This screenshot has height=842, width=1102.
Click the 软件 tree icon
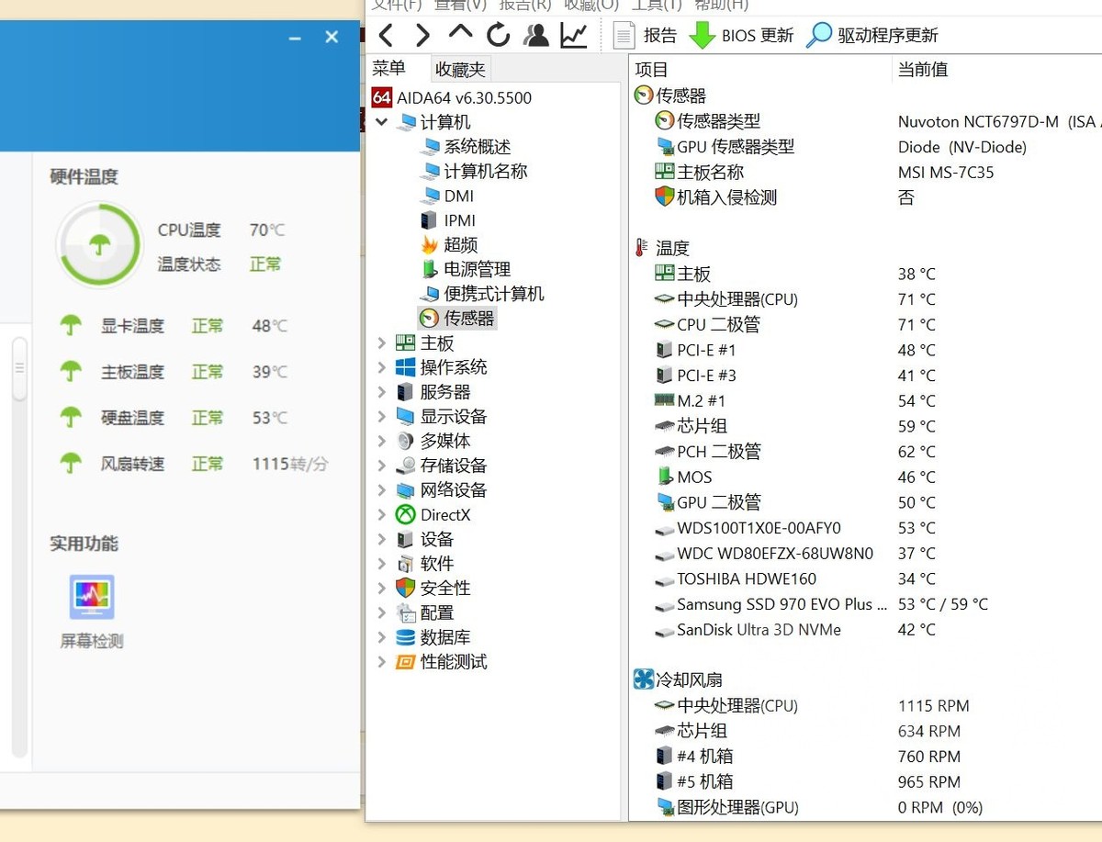[405, 564]
